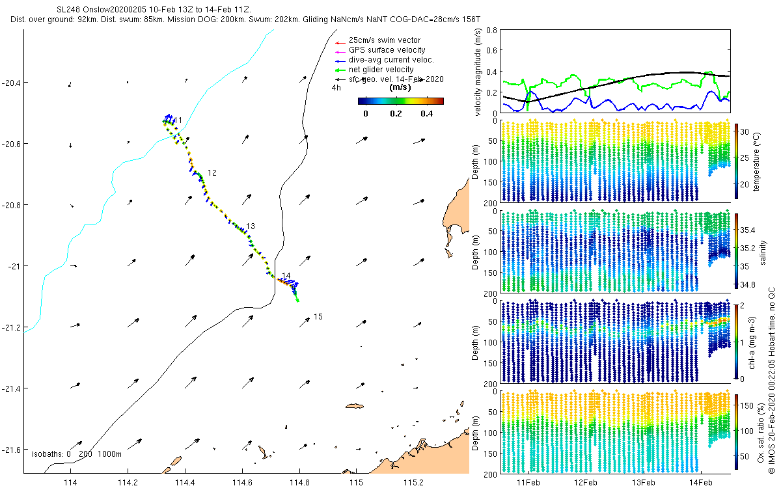Screen dimensions: 781x488
Task: Click the green arrow marker for net glider velocity
Action: pyautogui.click(x=339, y=70)
